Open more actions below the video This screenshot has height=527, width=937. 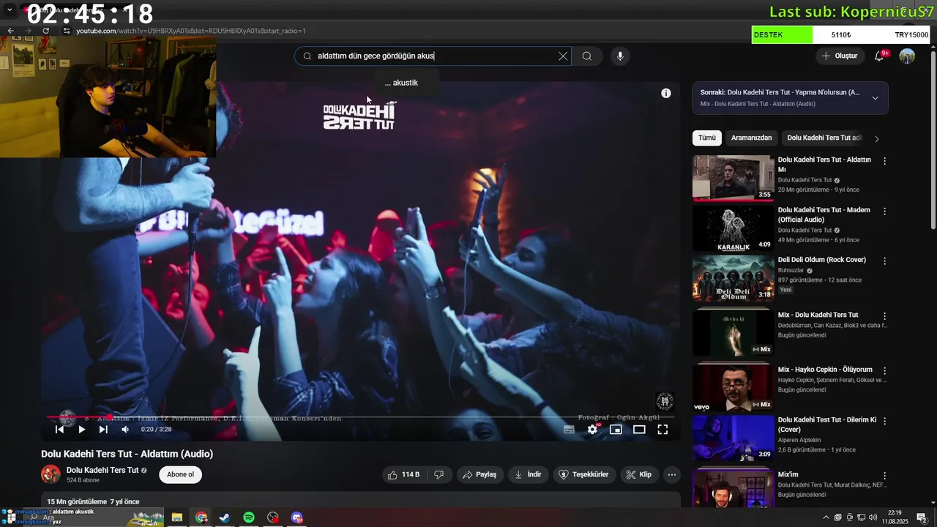[x=671, y=474]
